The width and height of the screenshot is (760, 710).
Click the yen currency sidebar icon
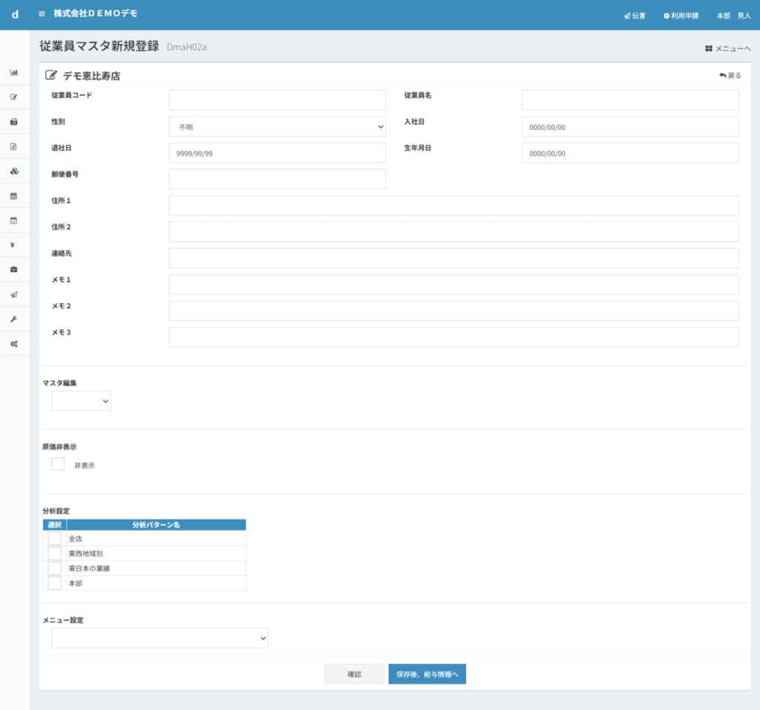[x=13, y=245]
